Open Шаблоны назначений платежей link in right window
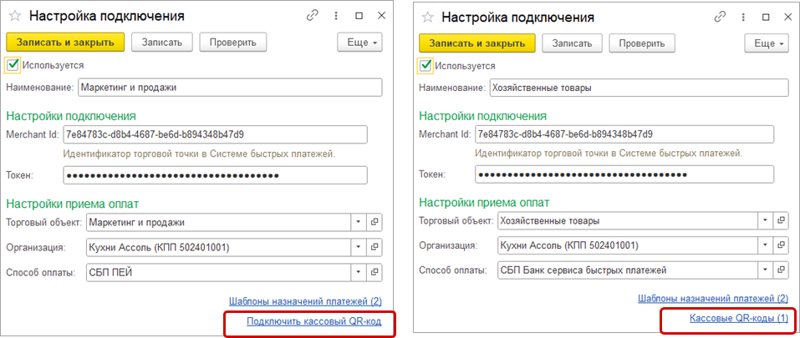 [x=713, y=299]
